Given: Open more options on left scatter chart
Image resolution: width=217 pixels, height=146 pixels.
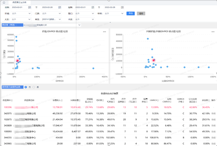Looking at the screenshot, I should pos(105,32).
